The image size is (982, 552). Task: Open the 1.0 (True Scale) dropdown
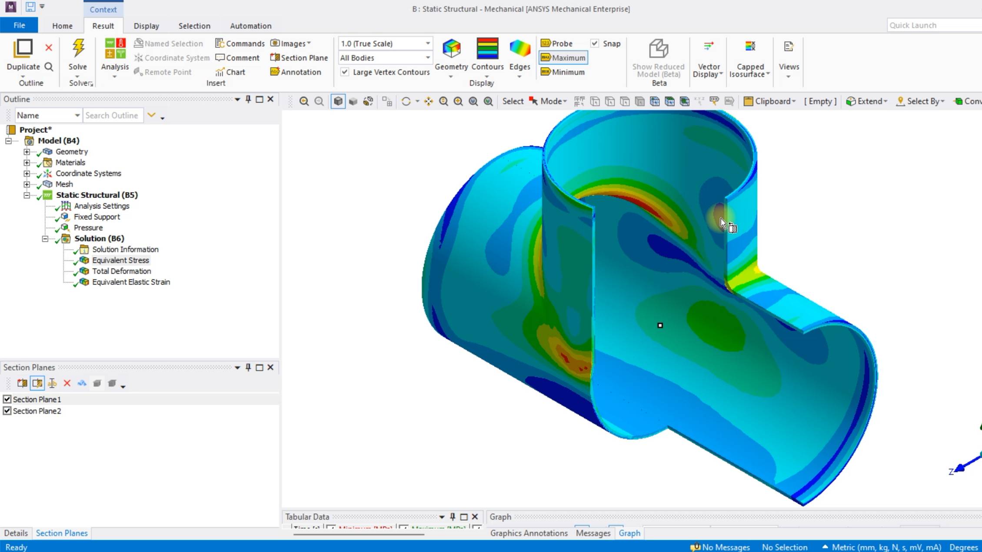click(x=385, y=43)
